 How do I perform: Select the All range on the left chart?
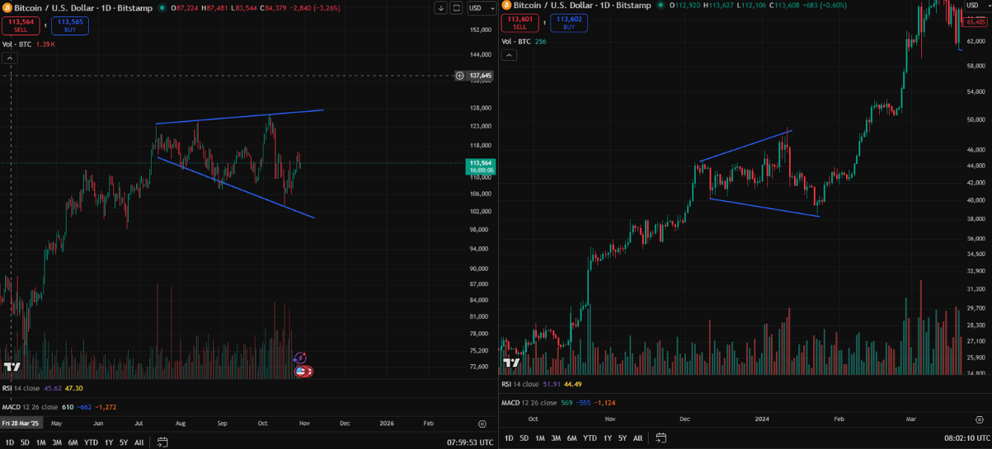[139, 442]
